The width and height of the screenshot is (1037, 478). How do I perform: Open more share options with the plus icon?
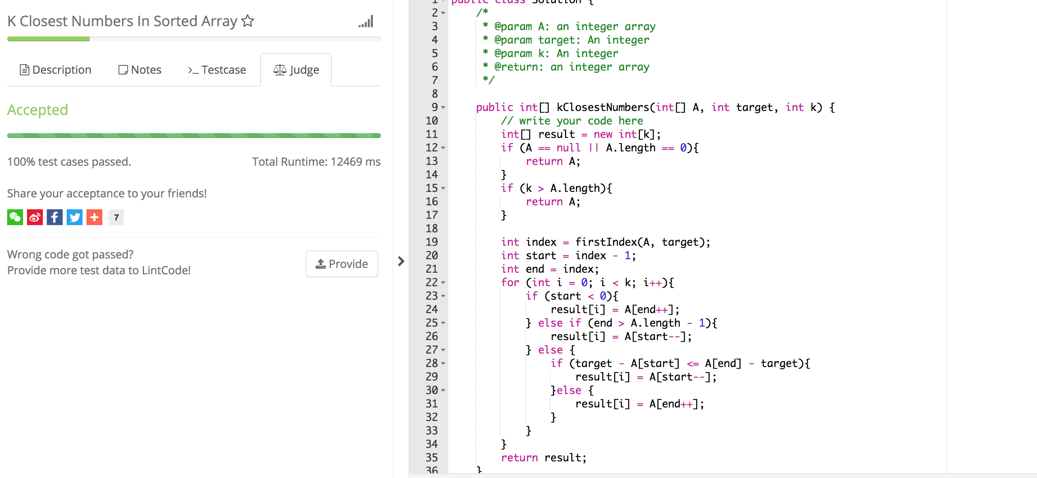click(94, 217)
